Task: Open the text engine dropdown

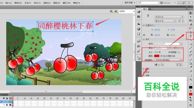Action: tap(169, 17)
